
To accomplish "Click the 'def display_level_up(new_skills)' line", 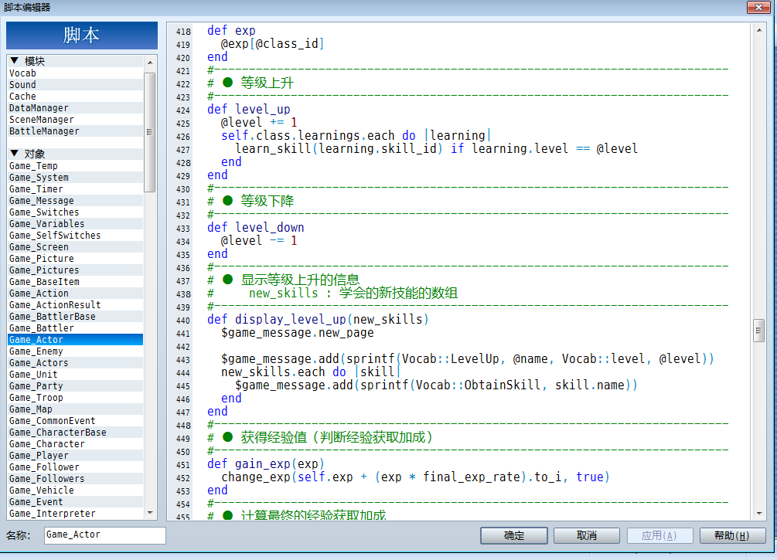I will click(x=318, y=319).
